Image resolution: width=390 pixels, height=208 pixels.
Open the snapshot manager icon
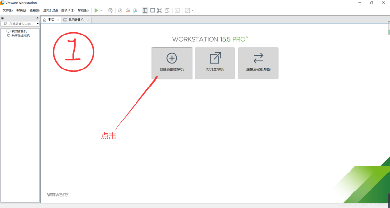click(135, 10)
